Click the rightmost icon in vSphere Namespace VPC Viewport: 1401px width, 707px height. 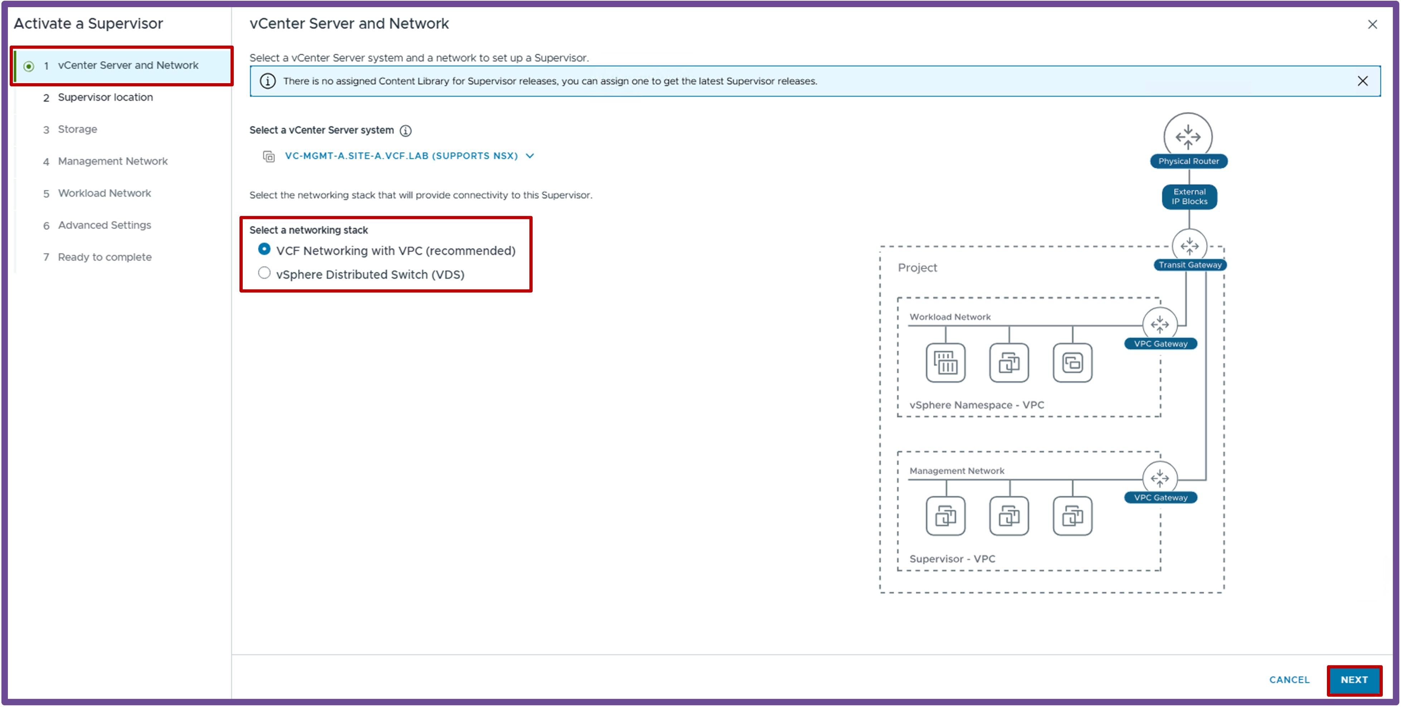pos(1072,363)
